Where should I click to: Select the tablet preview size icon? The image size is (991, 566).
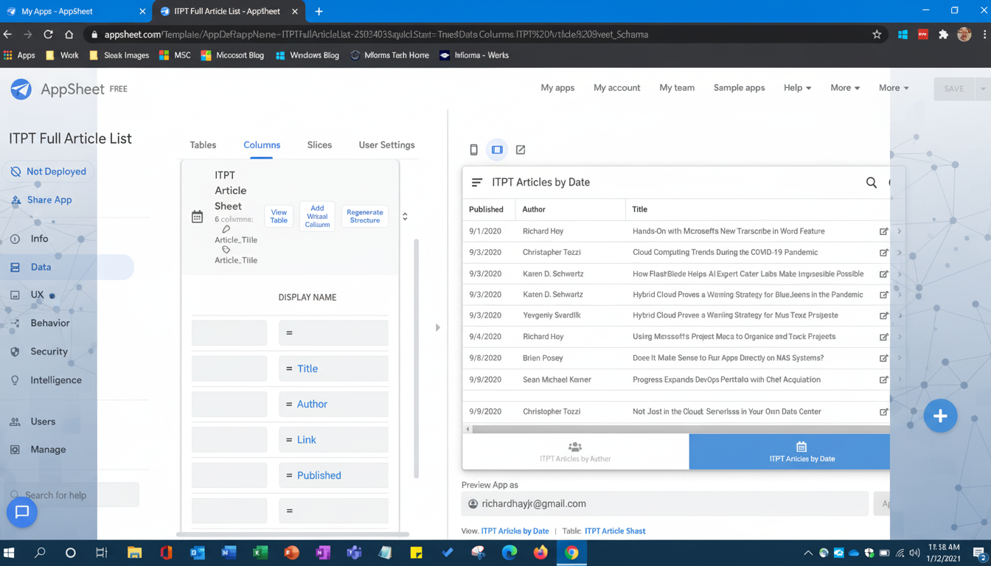[x=497, y=150]
